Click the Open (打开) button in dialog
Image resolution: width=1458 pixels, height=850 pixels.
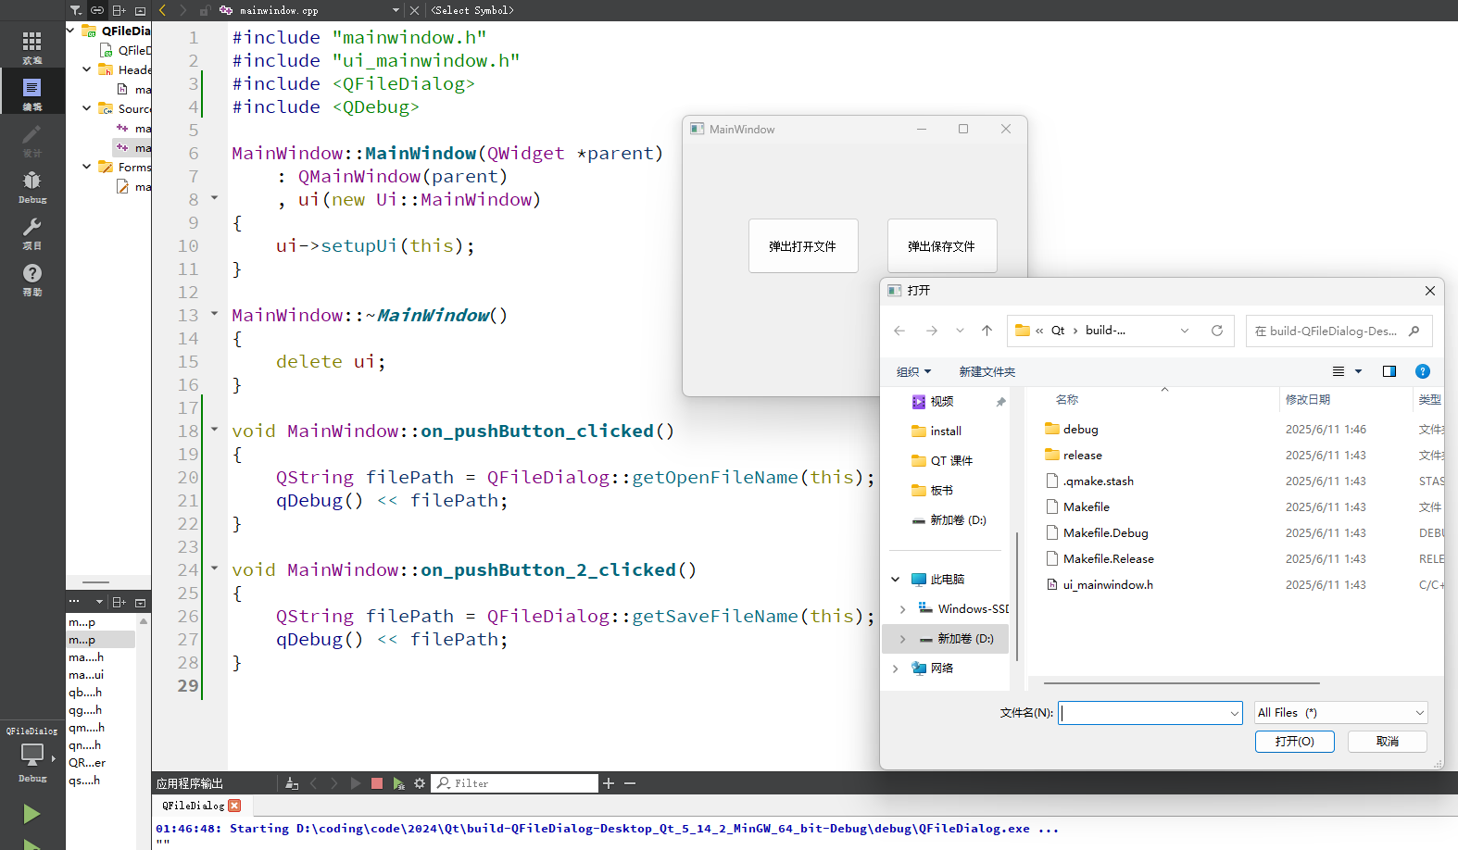(1295, 742)
